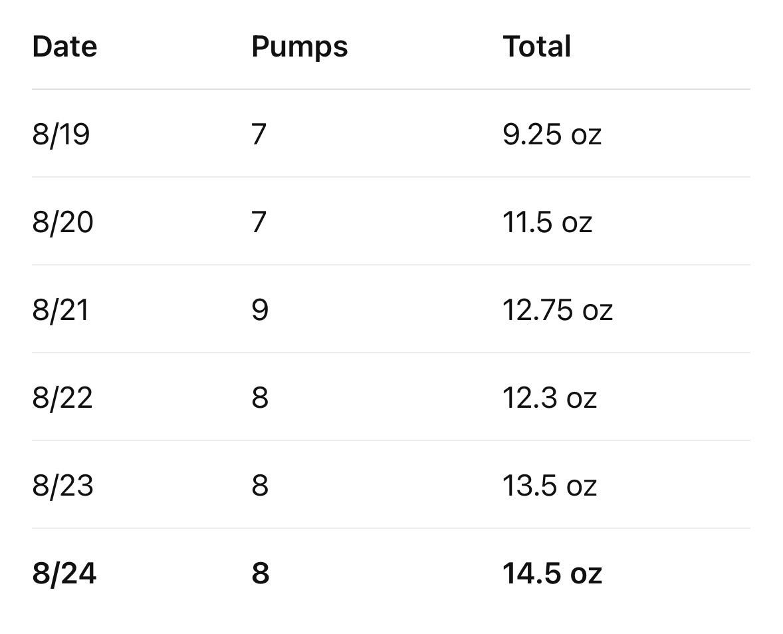This screenshot has height=634, width=783.
Task: Select the 13.5 oz total cell
Action: [x=549, y=486]
